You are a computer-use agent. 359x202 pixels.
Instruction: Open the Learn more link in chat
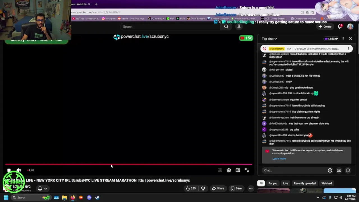[x=279, y=159]
